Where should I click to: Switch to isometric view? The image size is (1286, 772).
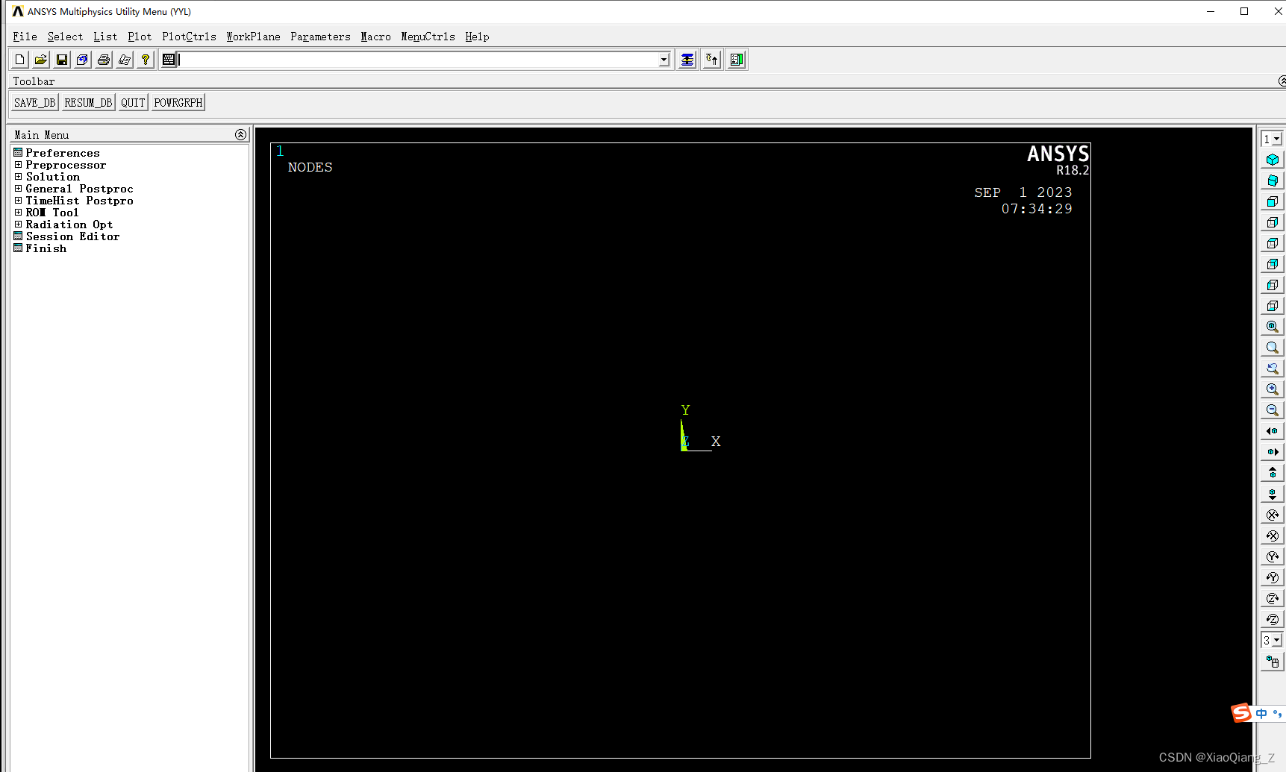coord(1273,160)
